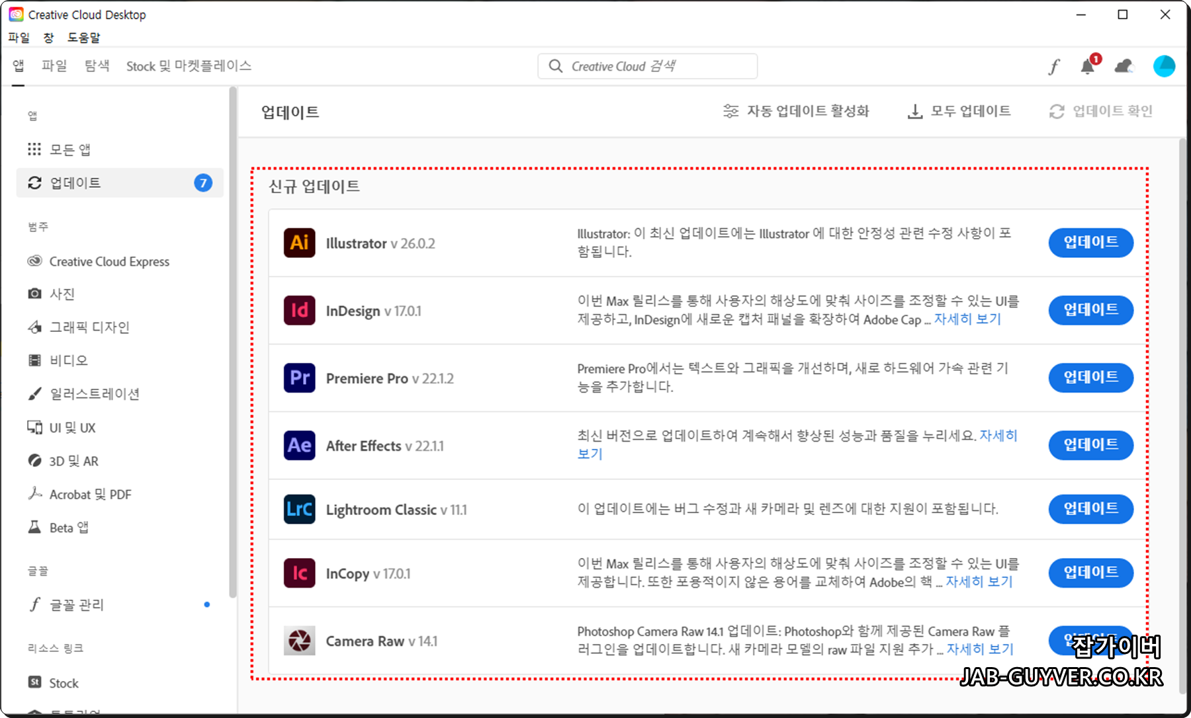Click the Premiere Pro app icon
The height and width of the screenshot is (718, 1191).
pos(299,378)
